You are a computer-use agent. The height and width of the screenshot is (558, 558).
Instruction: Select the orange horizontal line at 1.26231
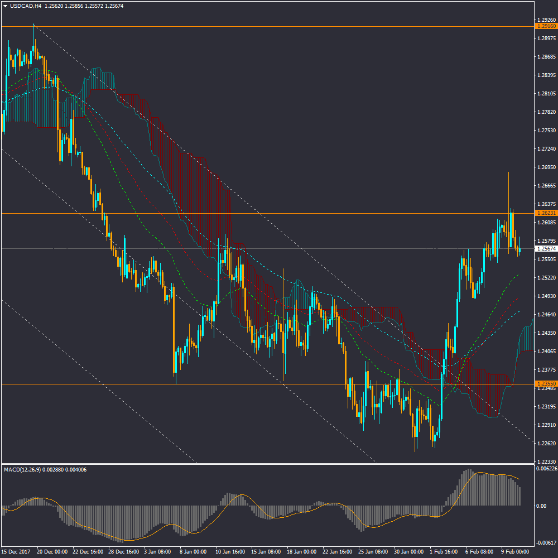point(279,213)
